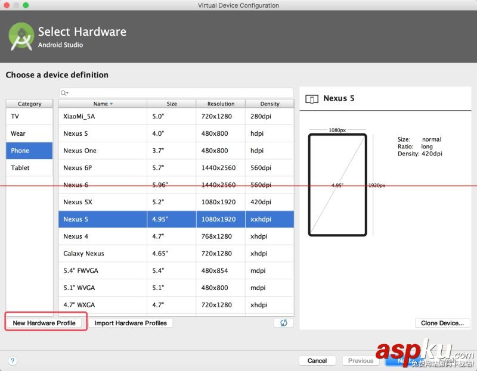477x371 pixels.
Task: Click the Previous button
Action: tap(361, 361)
